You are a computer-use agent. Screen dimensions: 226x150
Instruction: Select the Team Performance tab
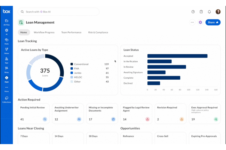[x=71, y=33]
